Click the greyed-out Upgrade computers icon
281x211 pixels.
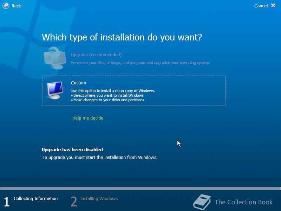click(55, 58)
